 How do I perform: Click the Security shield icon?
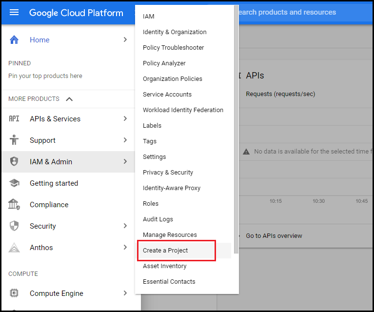[x=14, y=226]
